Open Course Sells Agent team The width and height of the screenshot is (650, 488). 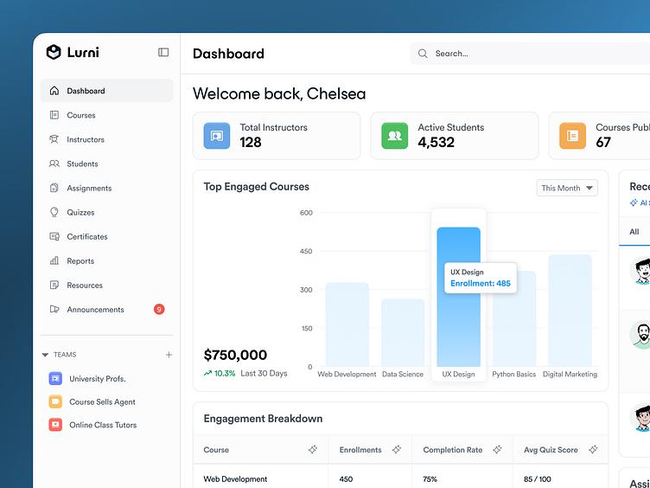(106, 401)
